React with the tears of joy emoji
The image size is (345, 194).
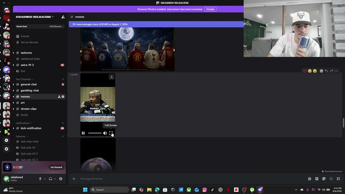[310, 71]
